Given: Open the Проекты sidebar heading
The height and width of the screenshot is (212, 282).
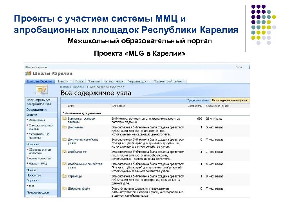Looking at the screenshot, I should click(34, 175).
